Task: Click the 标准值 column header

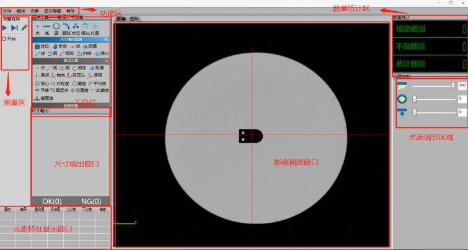Action: (55, 210)
